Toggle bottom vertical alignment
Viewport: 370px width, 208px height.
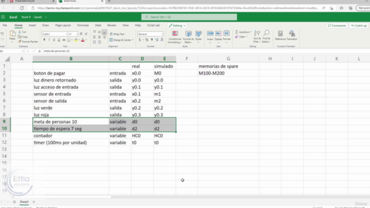(x=104, y=32)
